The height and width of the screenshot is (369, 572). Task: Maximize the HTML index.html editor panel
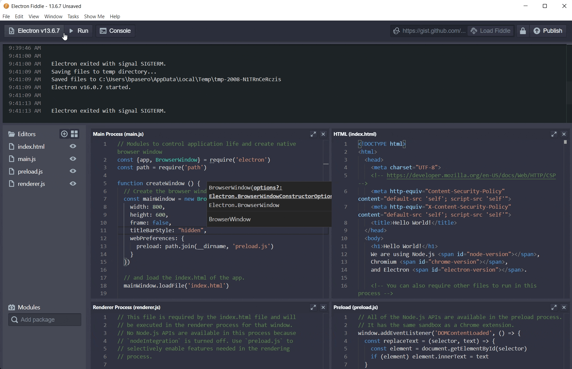(554, 134)
